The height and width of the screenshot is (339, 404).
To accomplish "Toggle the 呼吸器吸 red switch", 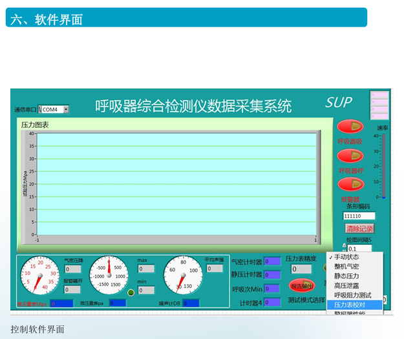I will (350, 127).
